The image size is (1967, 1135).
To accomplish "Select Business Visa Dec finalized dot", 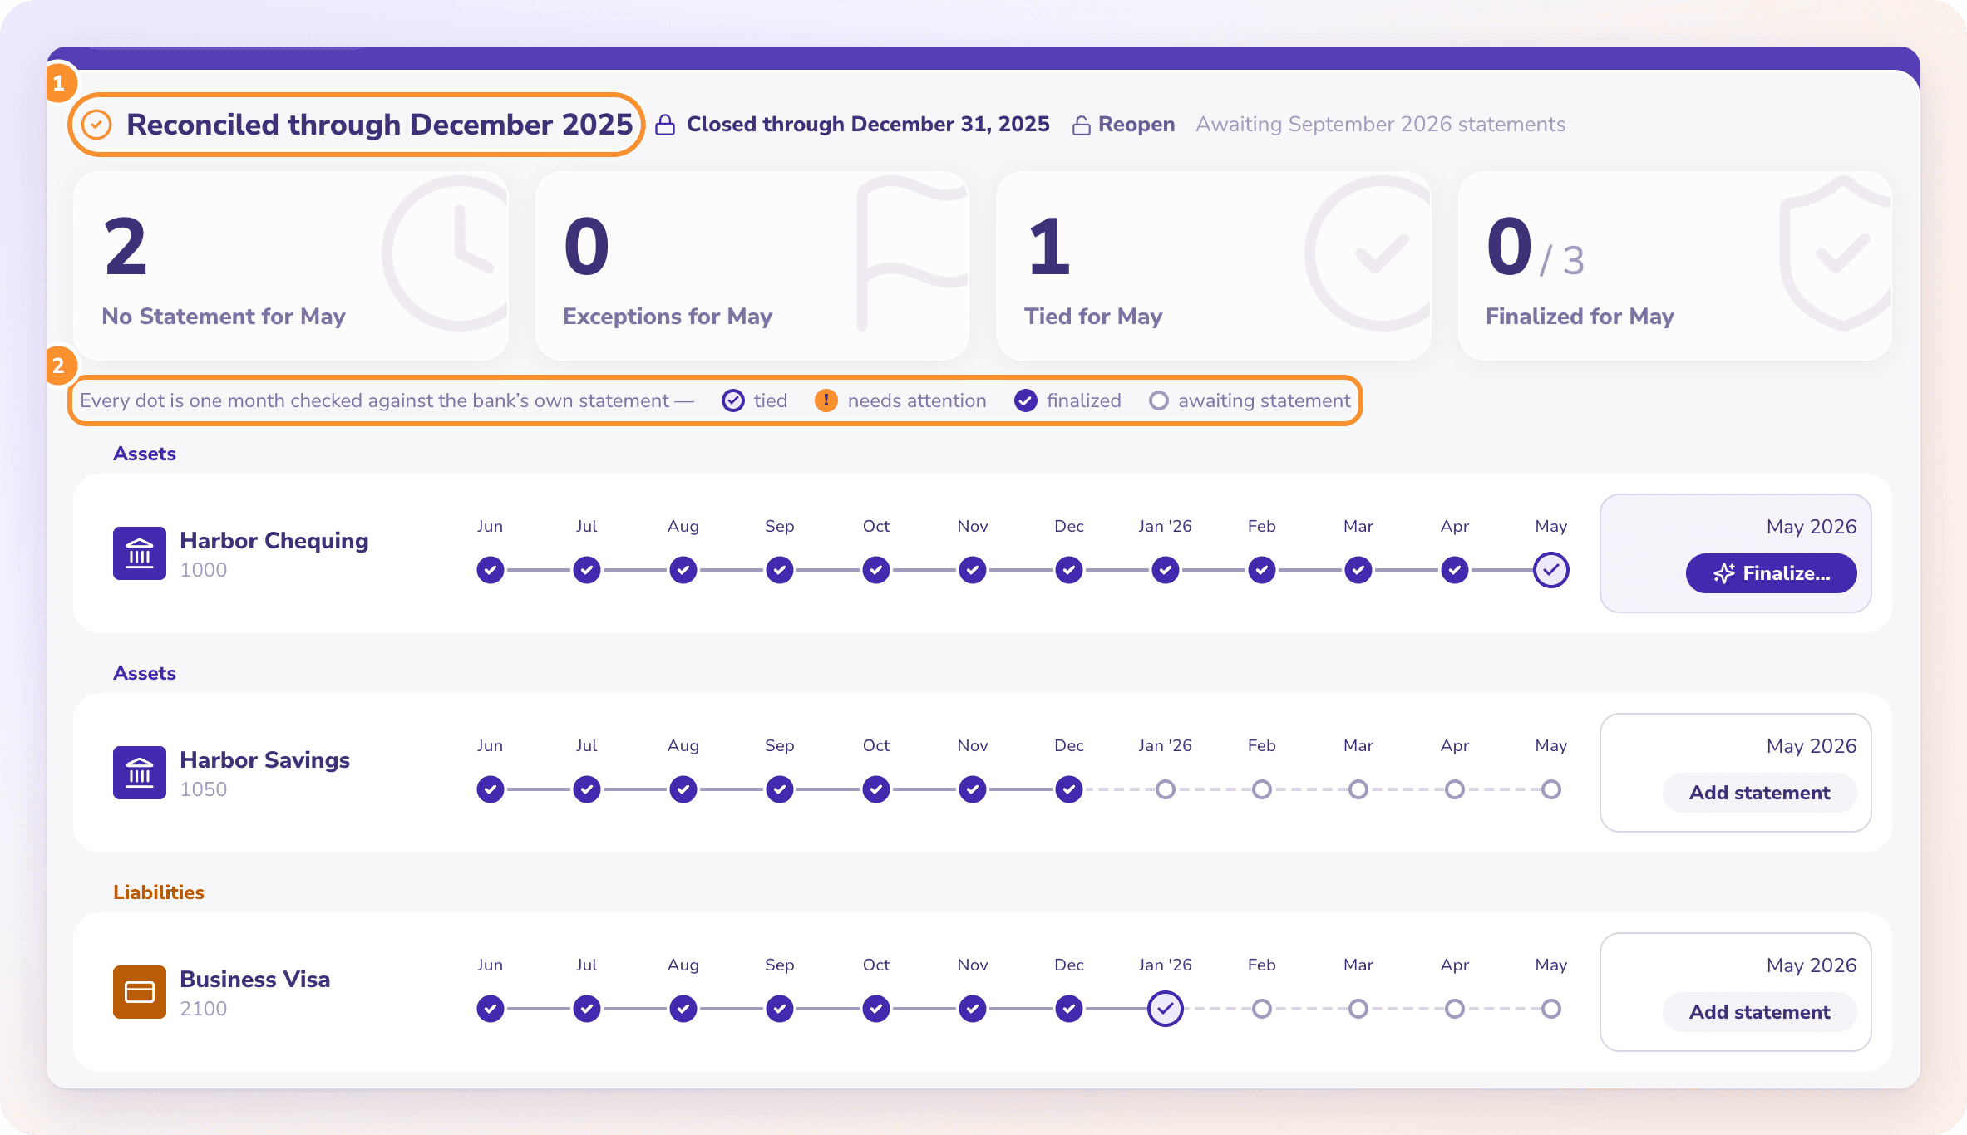I will click(x=1069, y=1009).
